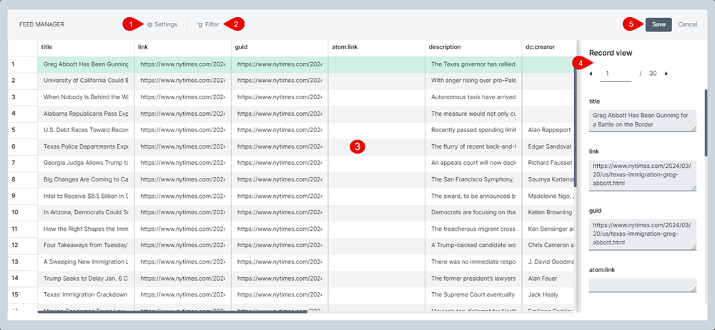The height and width of the screenshot is (330, 715).
Task: Select 'Alabama Republicans Pass' title cell
Action: [x=86, y=114]
